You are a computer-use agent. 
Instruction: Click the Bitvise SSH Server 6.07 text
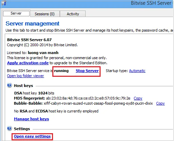click(x=29, y=40)
